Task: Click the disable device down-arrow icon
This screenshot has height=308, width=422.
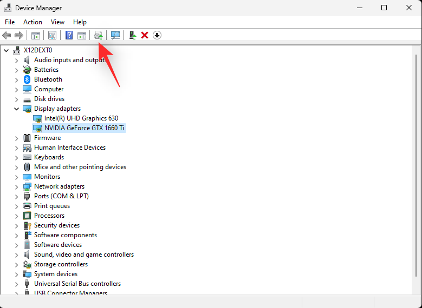Action: pos(157,35)
